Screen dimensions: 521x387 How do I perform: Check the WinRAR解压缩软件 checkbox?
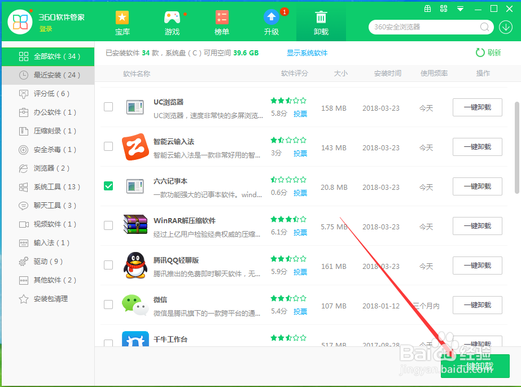pos(108,225)
